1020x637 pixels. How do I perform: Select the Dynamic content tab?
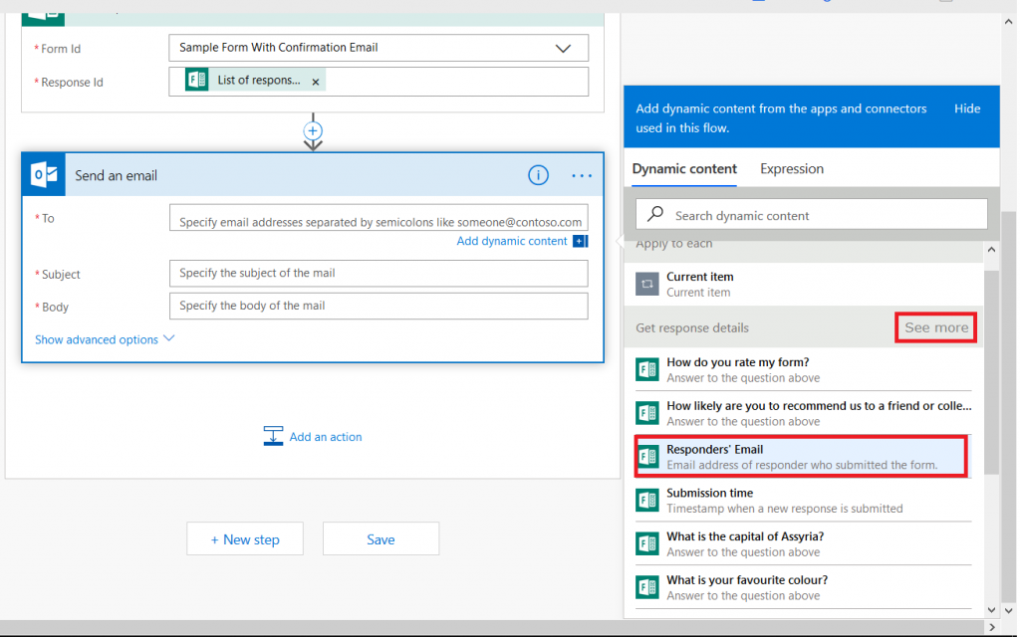683,169
